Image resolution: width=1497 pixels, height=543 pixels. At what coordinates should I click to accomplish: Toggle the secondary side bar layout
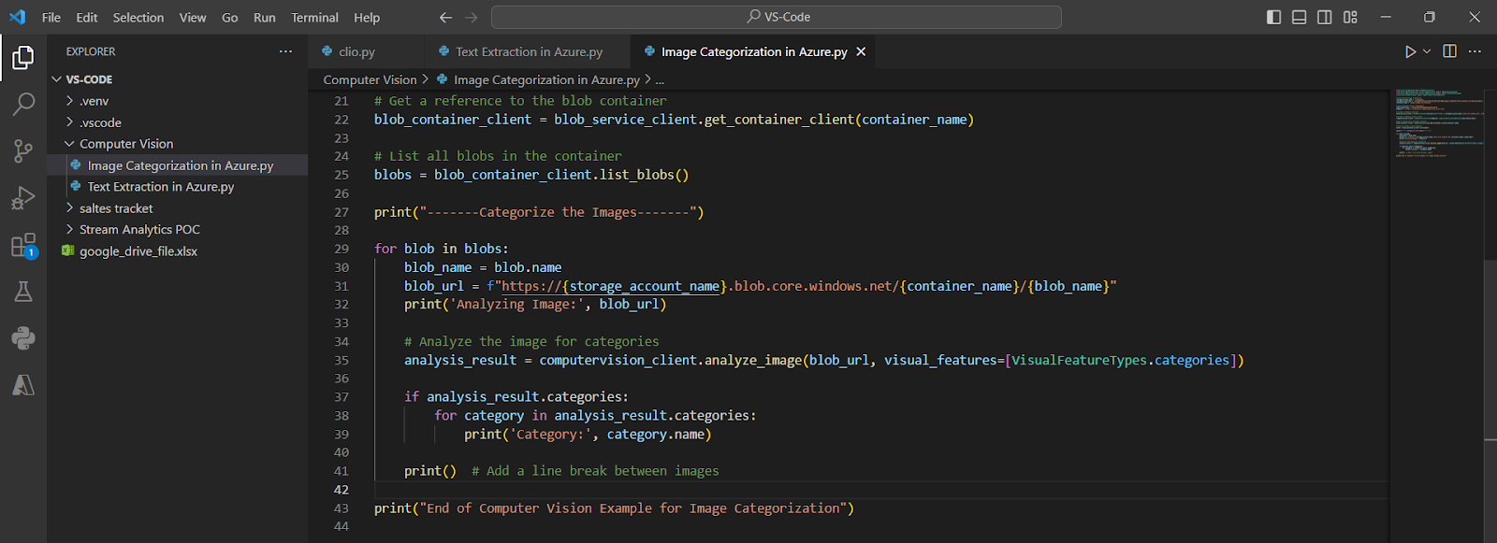point(1325,17)
